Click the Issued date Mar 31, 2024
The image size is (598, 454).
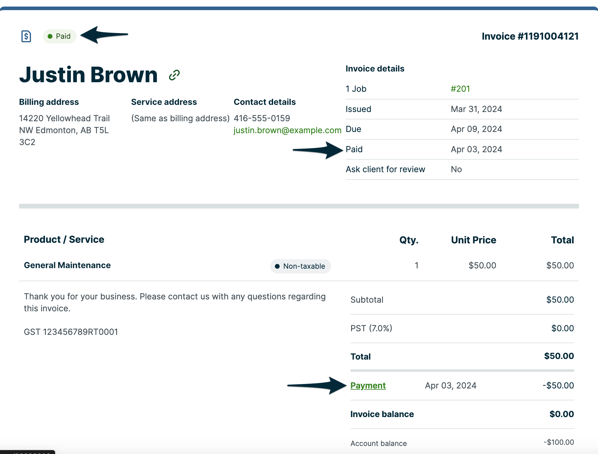pyautogui.click(x=476, y=109)
